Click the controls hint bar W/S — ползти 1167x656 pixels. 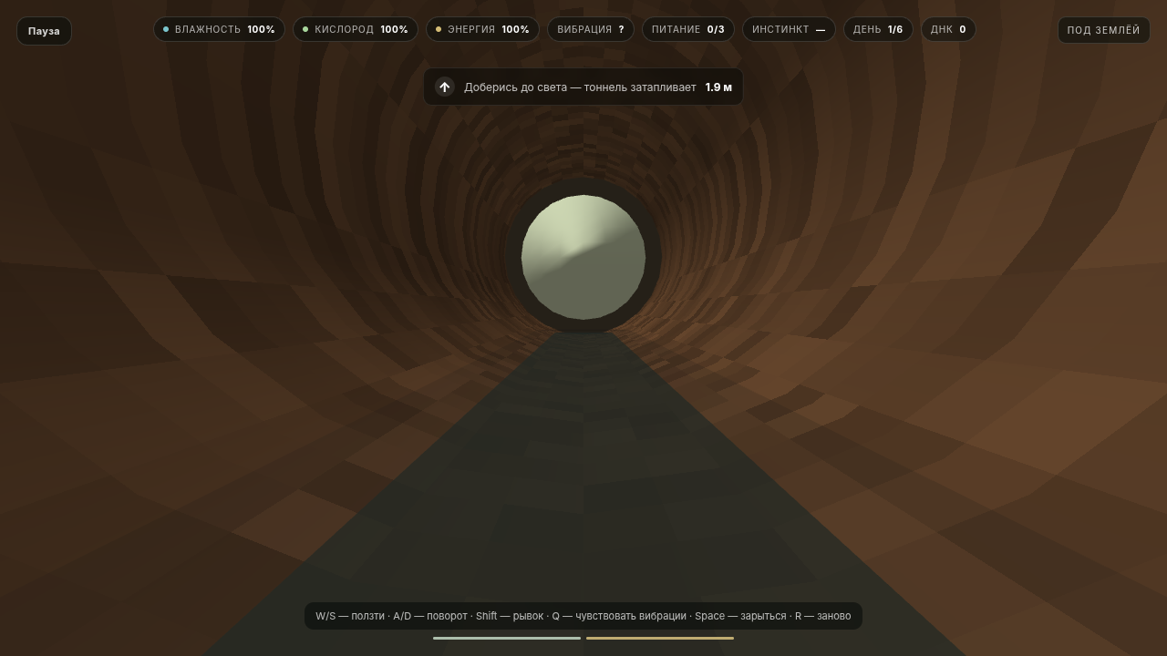(x=583, y=616)
